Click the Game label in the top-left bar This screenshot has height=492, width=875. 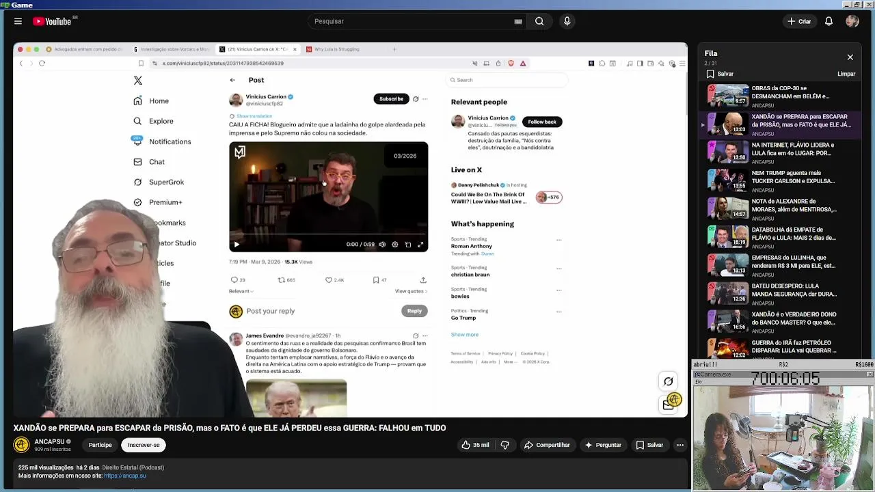point(22,5)
